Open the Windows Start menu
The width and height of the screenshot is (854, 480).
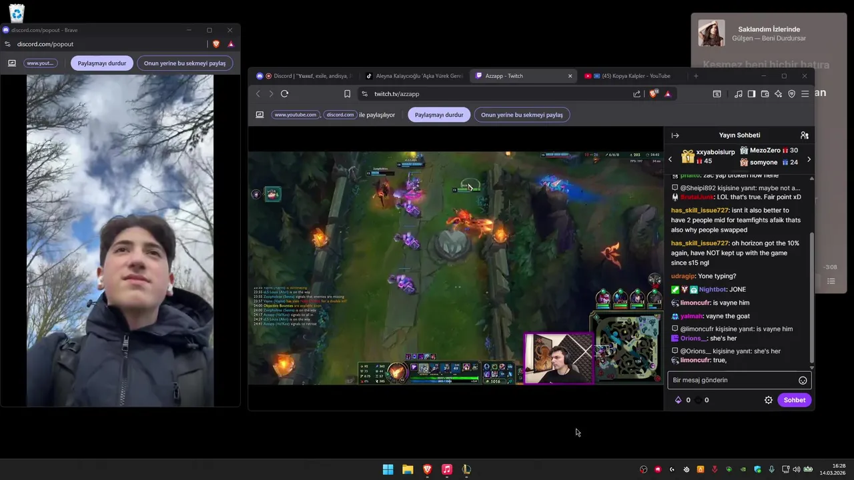point(388,469)
